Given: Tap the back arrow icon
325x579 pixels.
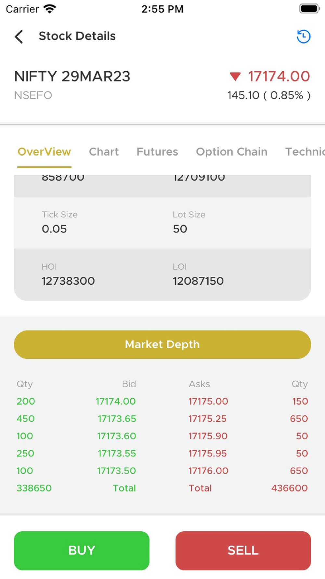Looking at the screenshot, I should click(19, 36).
